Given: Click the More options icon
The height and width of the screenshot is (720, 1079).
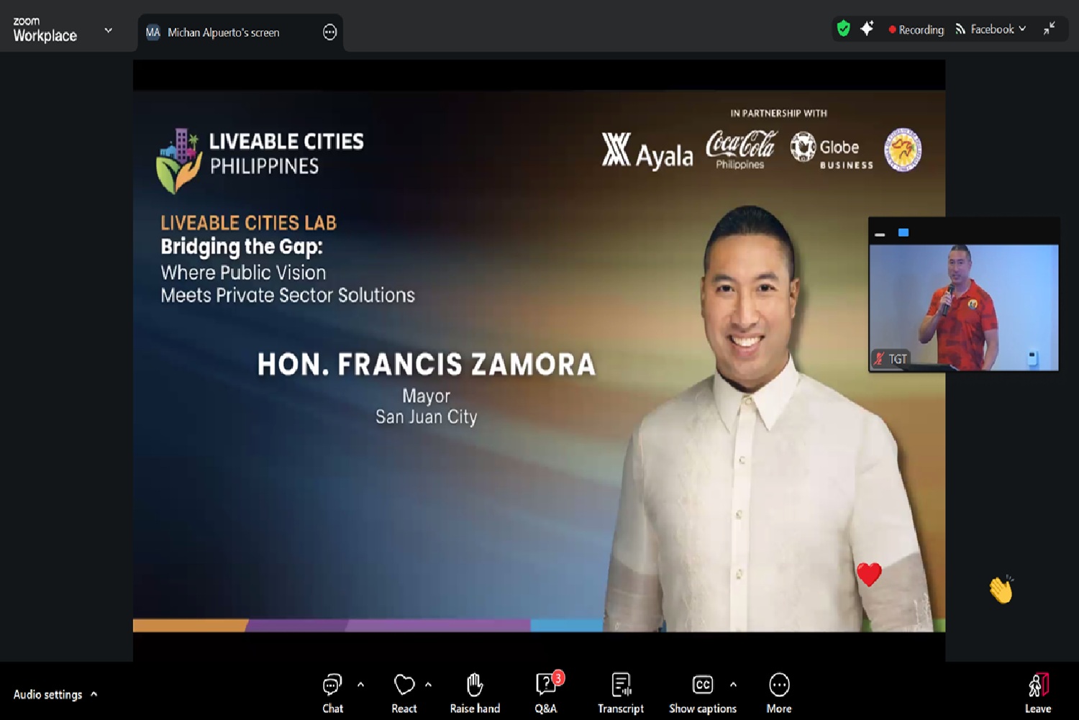Looking at the screenshot, I should [x=779, y=692].
